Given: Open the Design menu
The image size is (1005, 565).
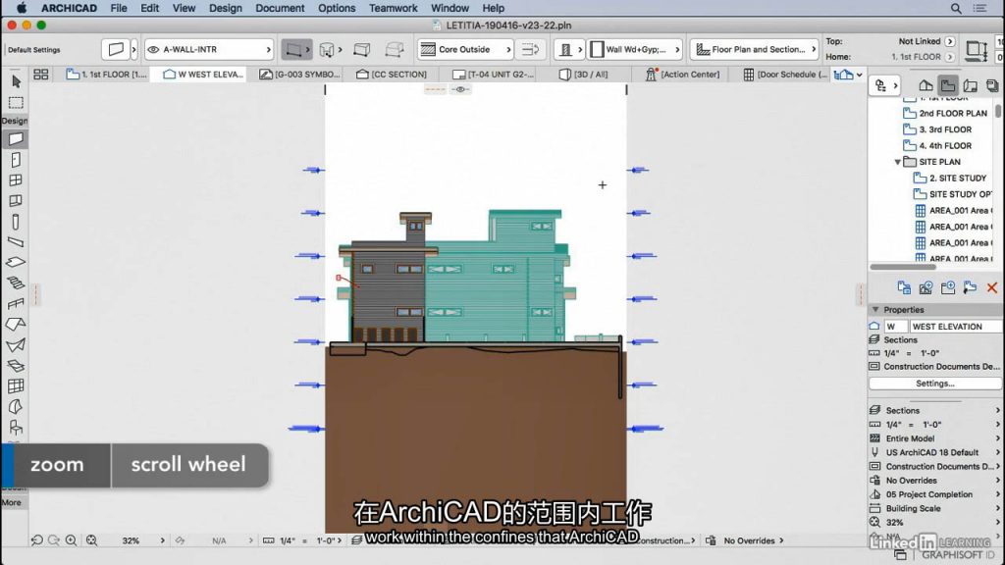Looking at the screenshot, I should (226, 8).
